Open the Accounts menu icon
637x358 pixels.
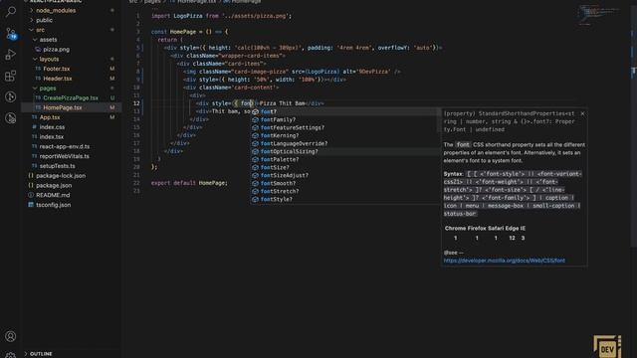(11, 336)
